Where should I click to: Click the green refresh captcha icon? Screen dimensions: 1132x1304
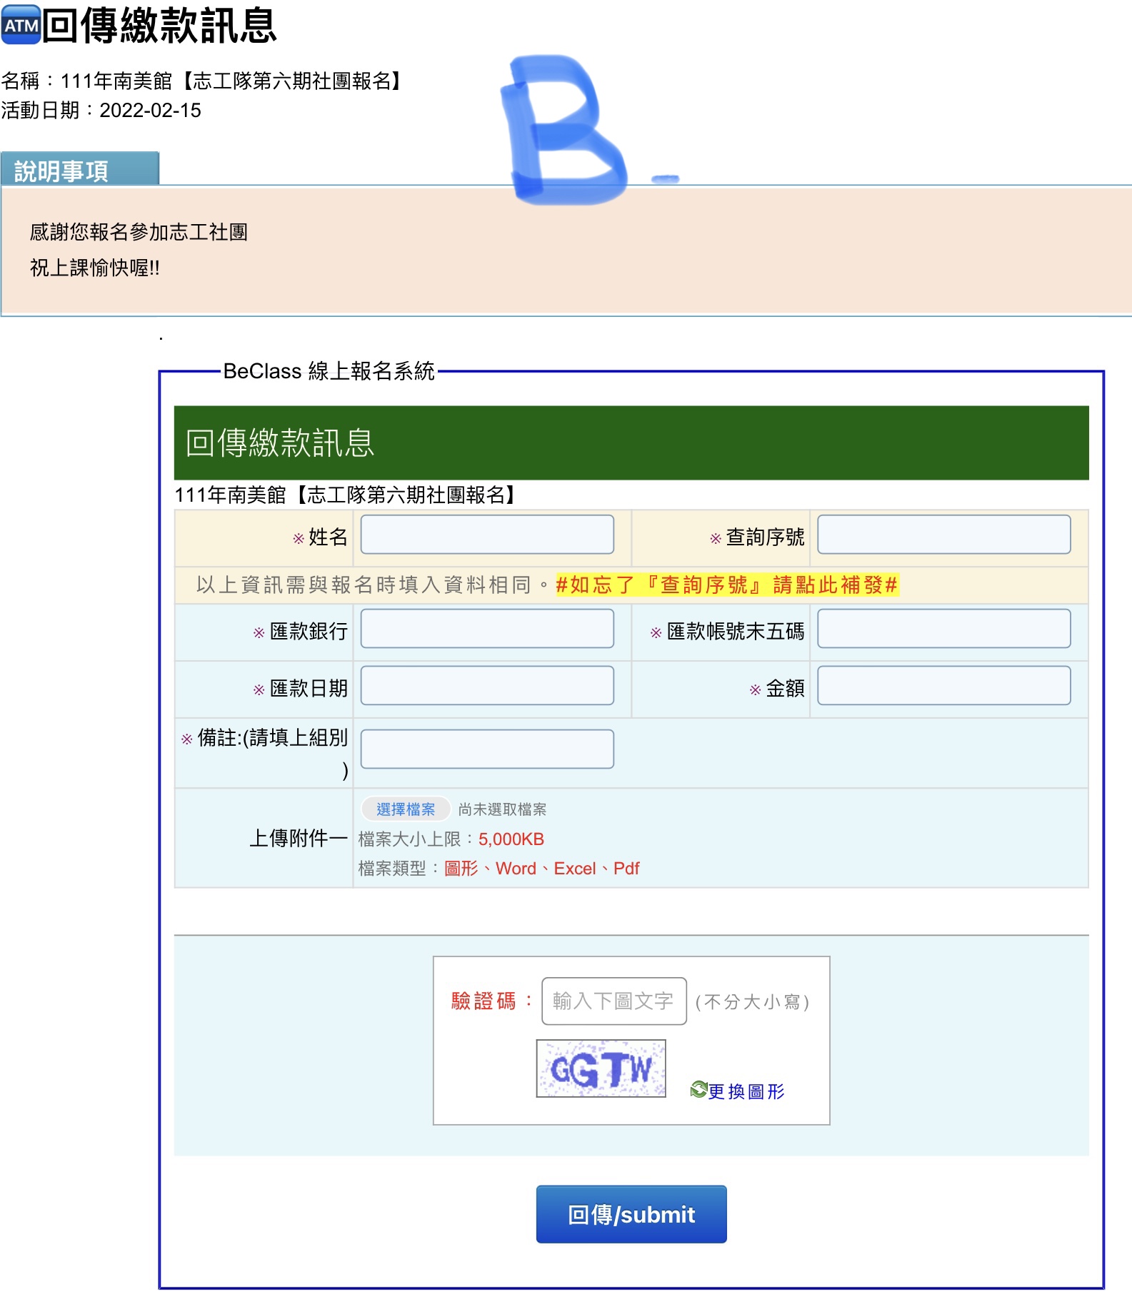pos(698,1089)
